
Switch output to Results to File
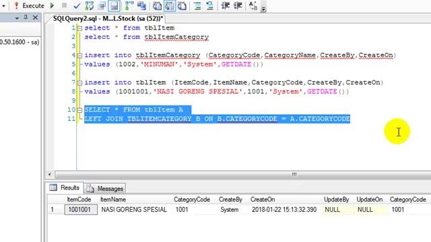point(182,5)
